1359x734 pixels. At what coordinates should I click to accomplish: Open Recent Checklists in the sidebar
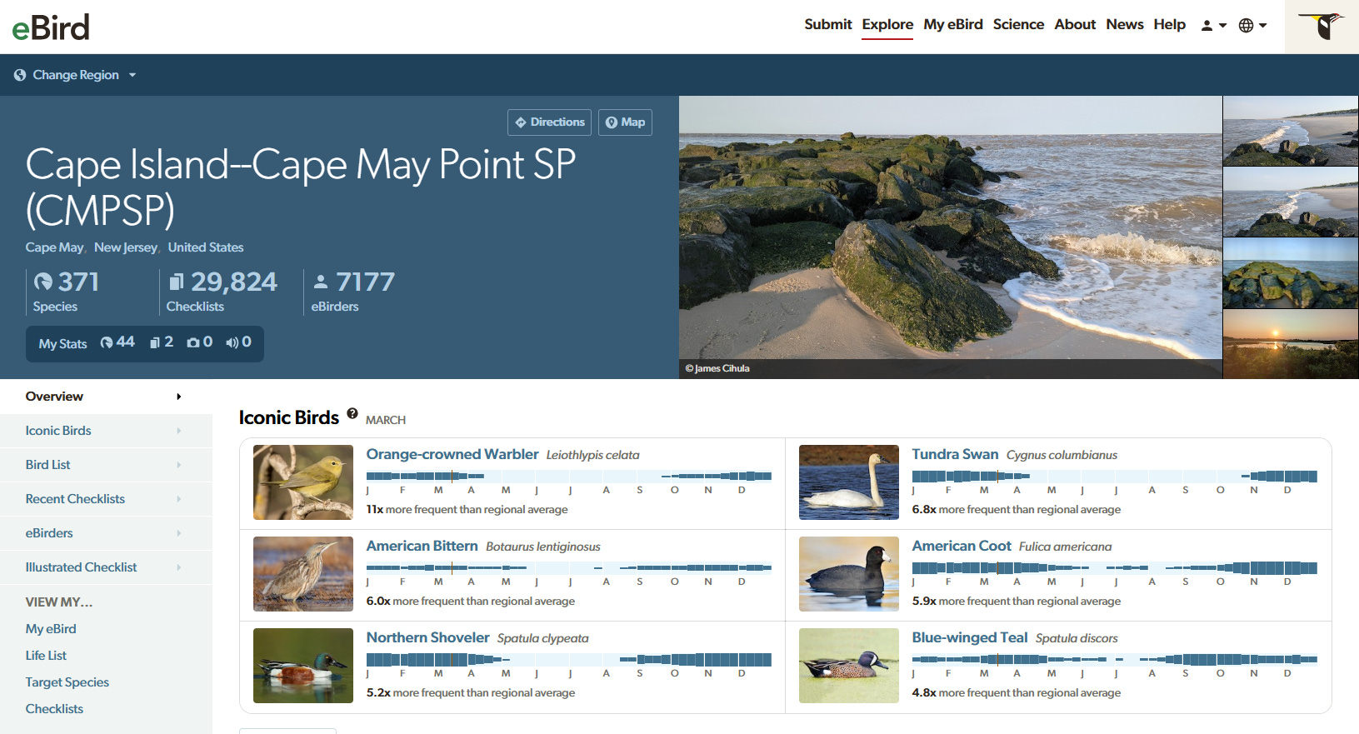coord(106,499)
